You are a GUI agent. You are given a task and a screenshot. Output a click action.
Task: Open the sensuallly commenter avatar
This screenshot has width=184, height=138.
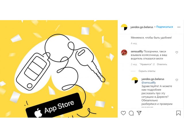pos(124,52)
